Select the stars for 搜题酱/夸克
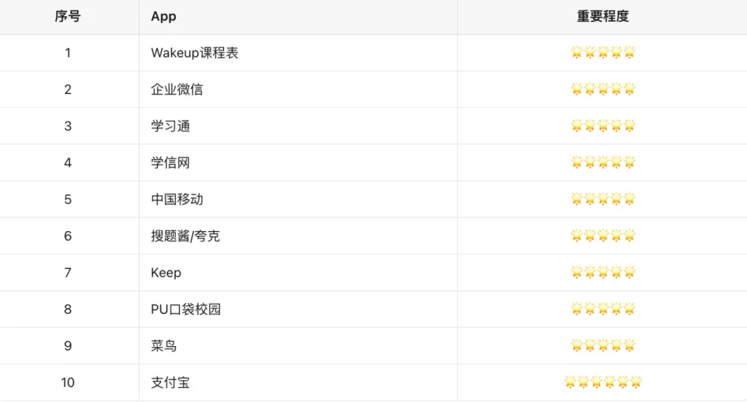 click(x=602, y=236)
